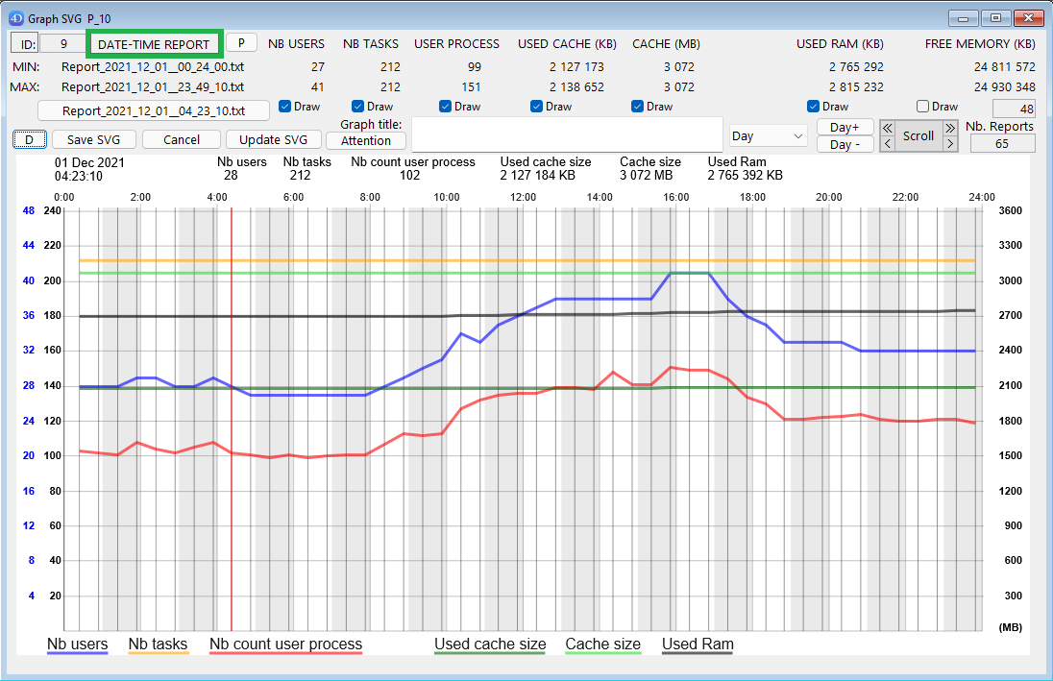The height and width of the screenshot is (681, 1053).
Task: Uncheck Draw under NB USERS
Action: (285, 107)
